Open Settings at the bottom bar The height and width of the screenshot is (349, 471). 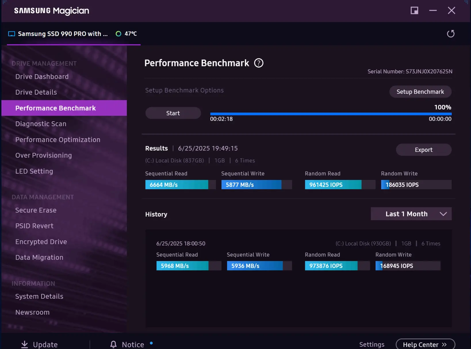pos(372,344)
